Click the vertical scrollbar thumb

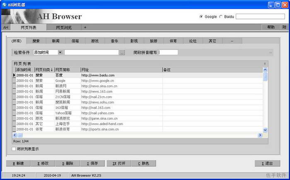[x=265, y=76]
